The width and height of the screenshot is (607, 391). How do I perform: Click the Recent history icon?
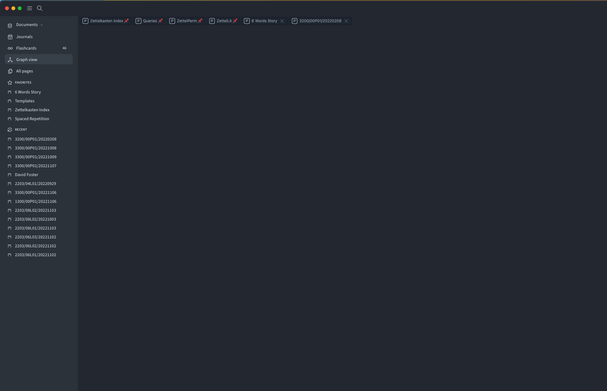[10, 130]
